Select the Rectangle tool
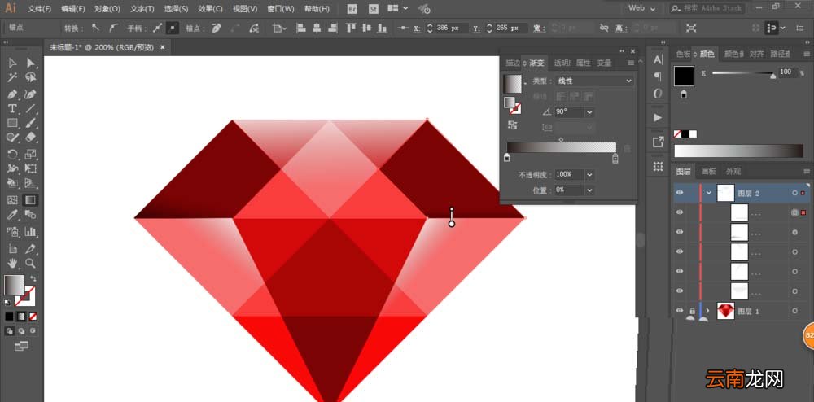This screenshot has height=402, width=814. [x=12, y=124]
